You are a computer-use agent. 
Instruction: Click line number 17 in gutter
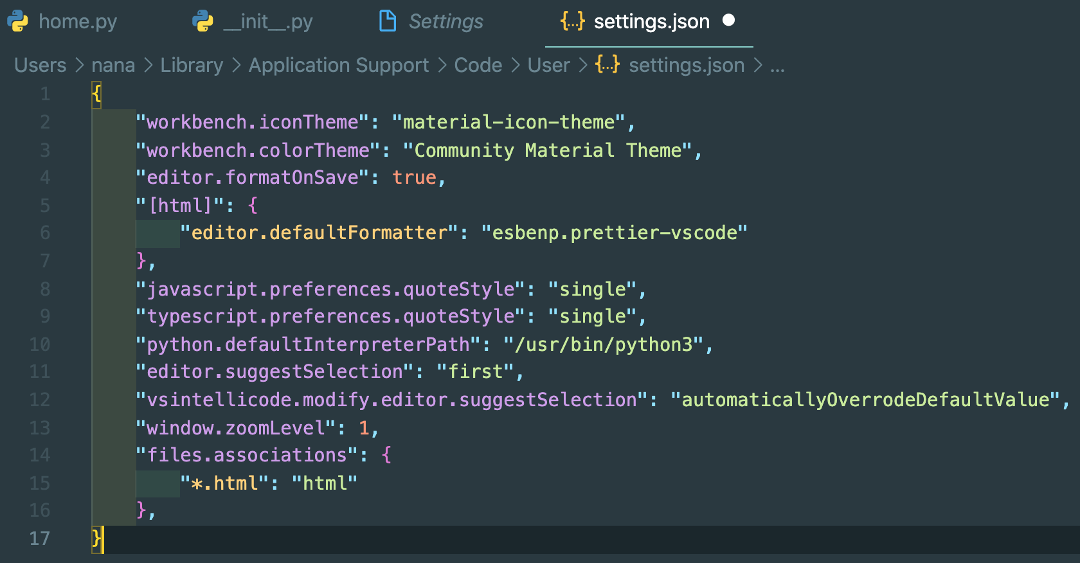pos(40,539)
